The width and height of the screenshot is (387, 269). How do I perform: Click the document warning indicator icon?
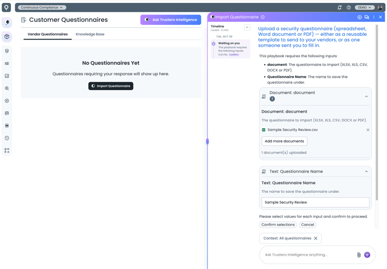[272, 99]
